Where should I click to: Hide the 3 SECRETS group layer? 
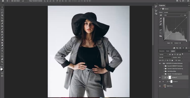click(x=160, y=63)
